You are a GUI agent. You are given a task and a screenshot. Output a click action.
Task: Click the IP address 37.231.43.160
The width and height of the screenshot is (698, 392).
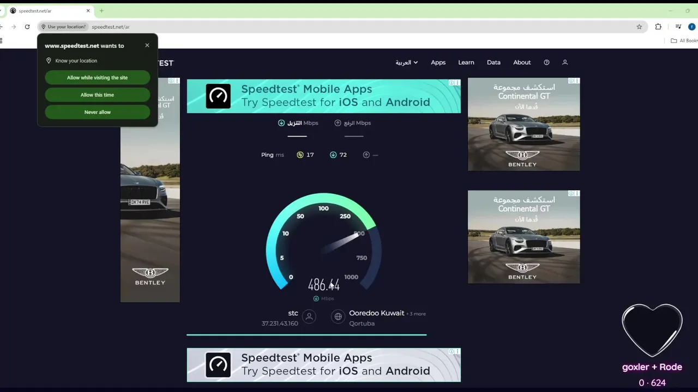[280, 323]
